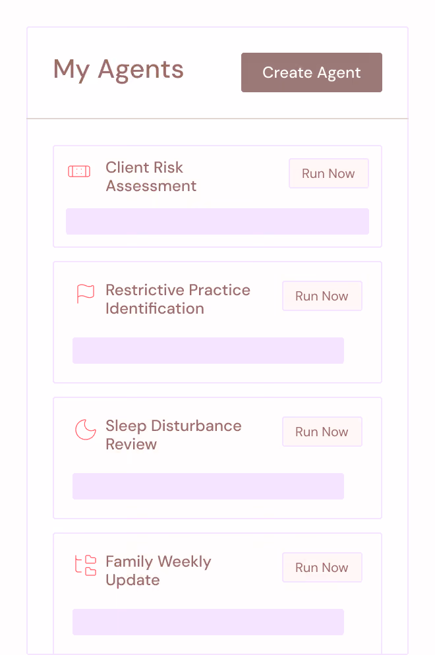This screenshot has height=655, width=435.
Task: Click the flag icon for Restrictive Practice Identification
Action: (86, 294)
